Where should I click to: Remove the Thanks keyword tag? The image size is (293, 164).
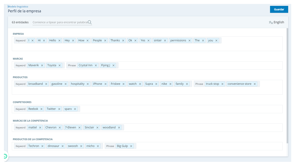click(x=123, y=40)
